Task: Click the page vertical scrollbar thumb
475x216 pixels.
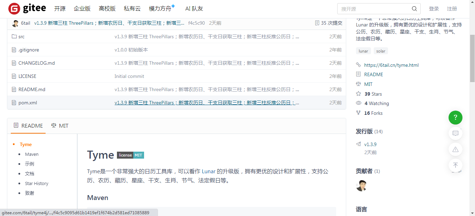Action: (x=472, y=58)
